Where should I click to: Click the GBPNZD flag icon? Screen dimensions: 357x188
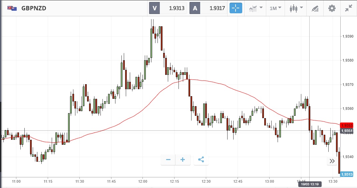point(12,8)
